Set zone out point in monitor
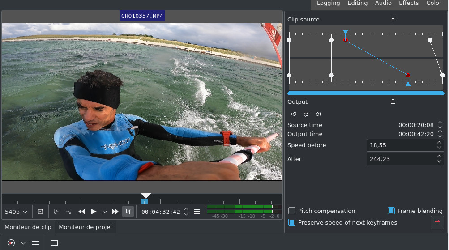Screen dimensions: 449x250 [68, 212]
